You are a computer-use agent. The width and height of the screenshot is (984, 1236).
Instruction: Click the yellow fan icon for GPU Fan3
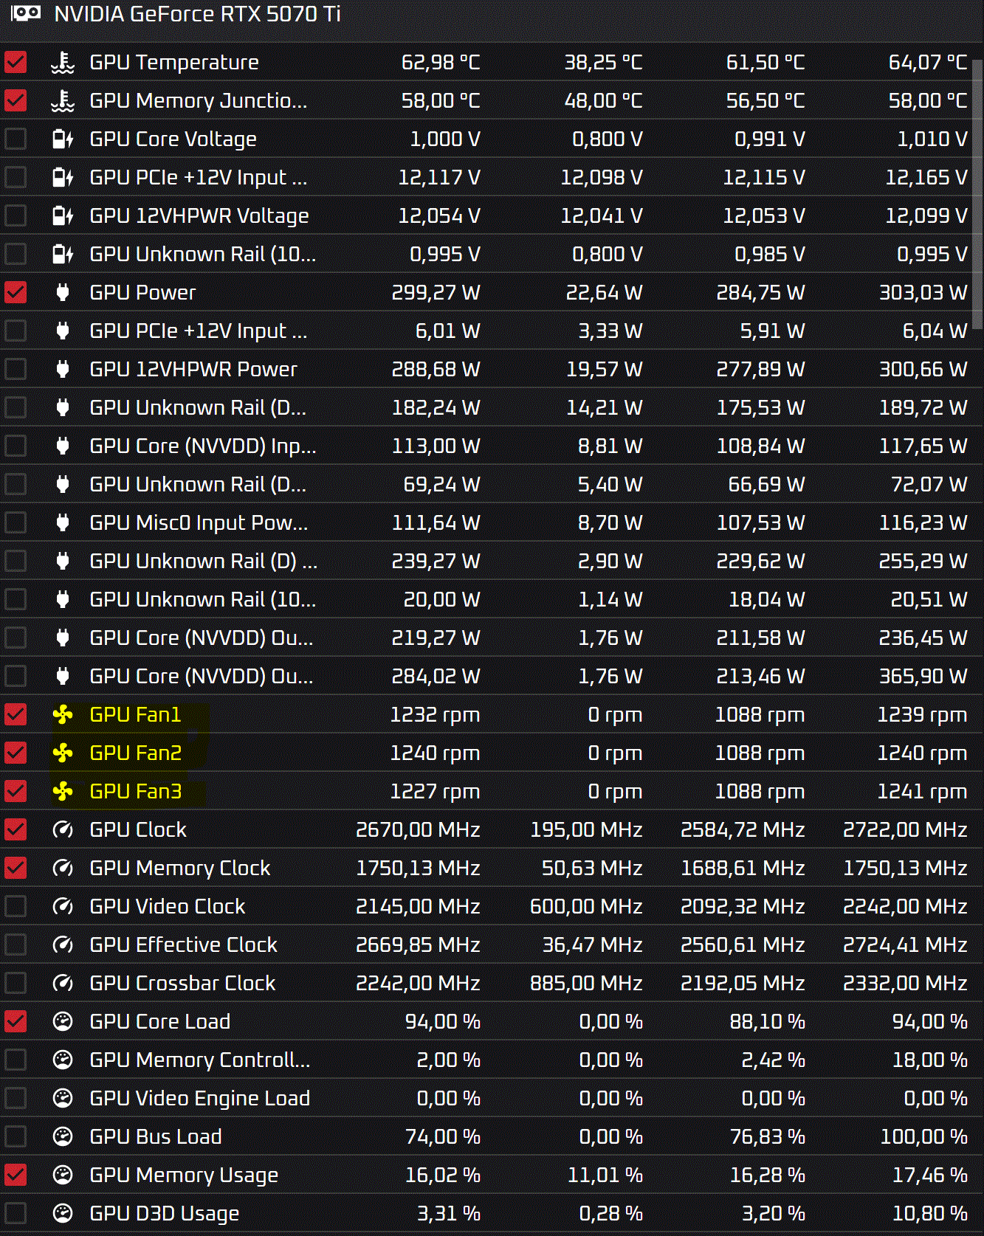pos(63,791)
